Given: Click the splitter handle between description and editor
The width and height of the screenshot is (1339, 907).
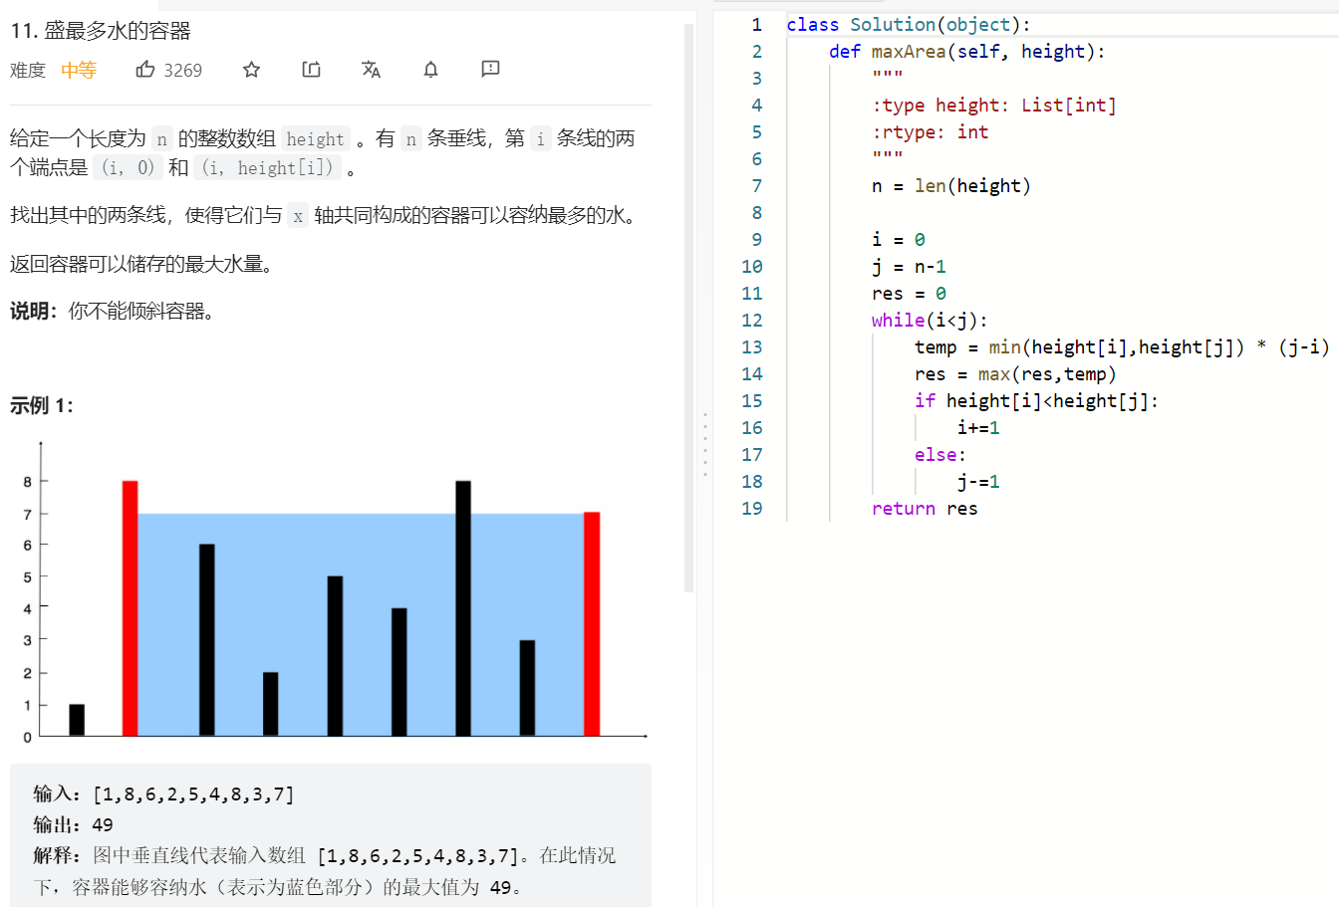Looking at the screenshot, I should [705, 444].
